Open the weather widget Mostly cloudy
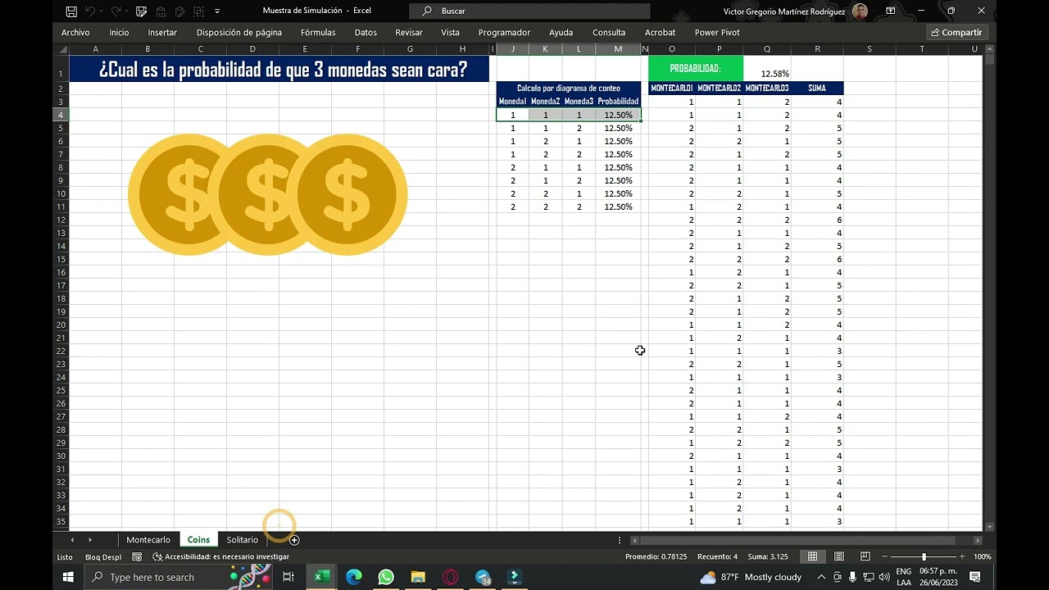The width and height of the screenshot is (1049, 590). pos(751,577)
